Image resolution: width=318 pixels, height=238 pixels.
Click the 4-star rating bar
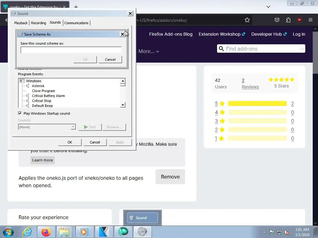click(x=257, y=112)
